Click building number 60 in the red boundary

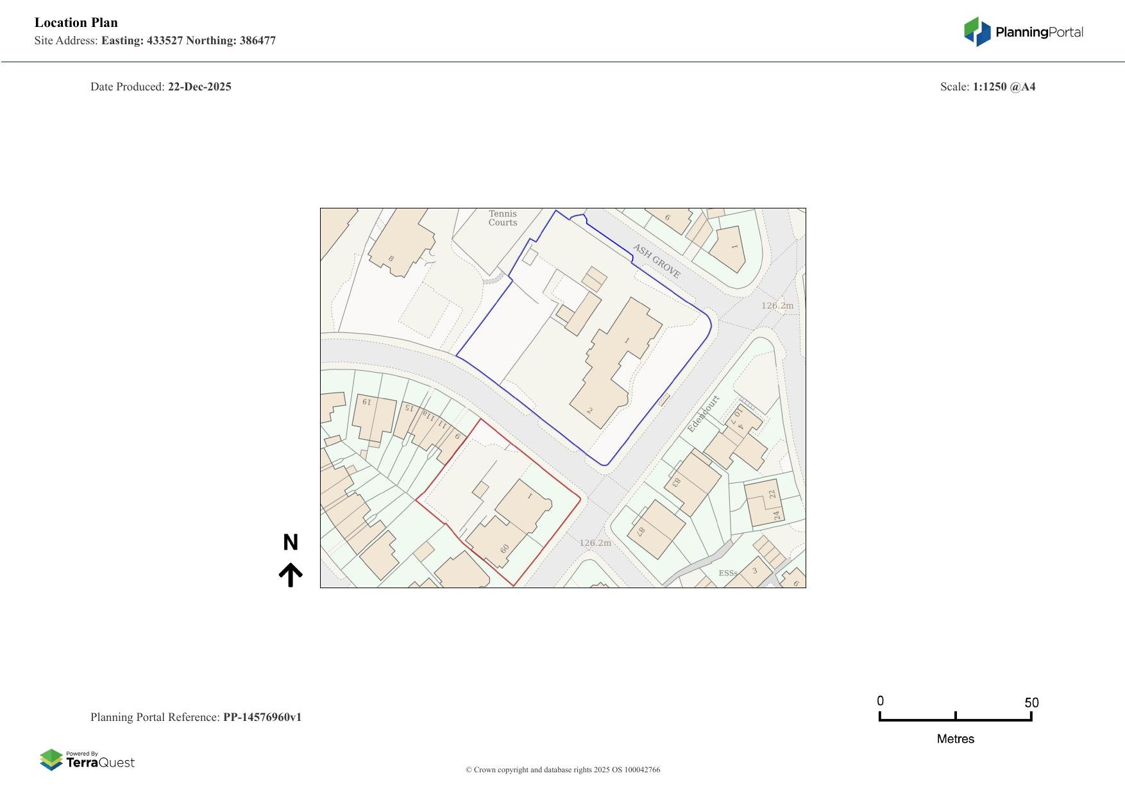tap(504, 549)
